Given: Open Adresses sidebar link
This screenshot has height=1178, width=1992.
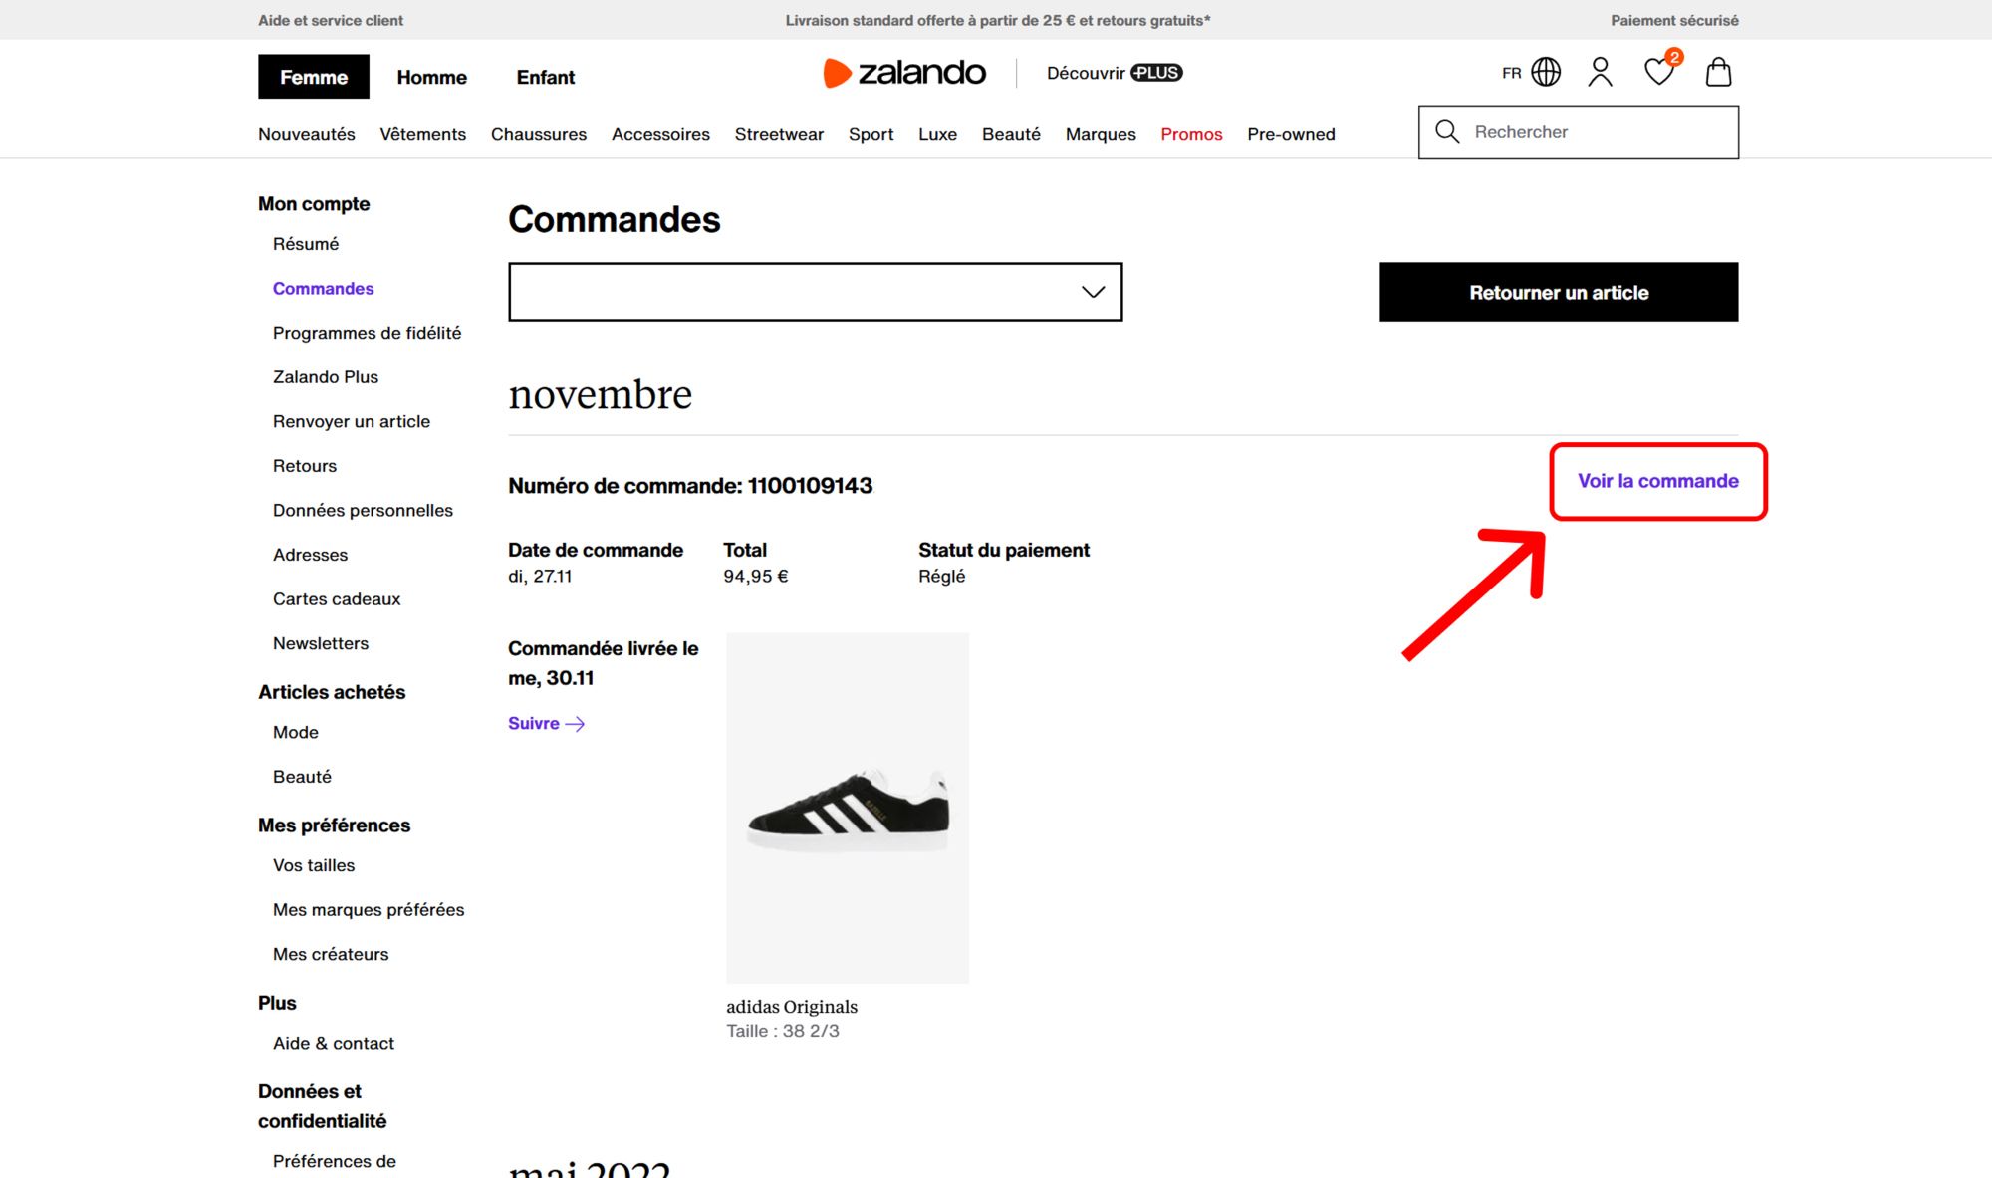Looking at the screenshot, I should click(310, 555).
